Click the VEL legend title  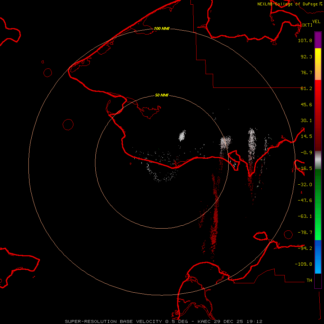coord(316,22)
